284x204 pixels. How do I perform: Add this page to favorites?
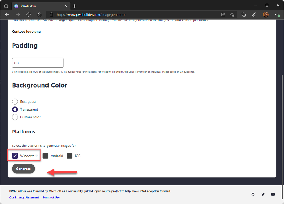tap(232, 15)
